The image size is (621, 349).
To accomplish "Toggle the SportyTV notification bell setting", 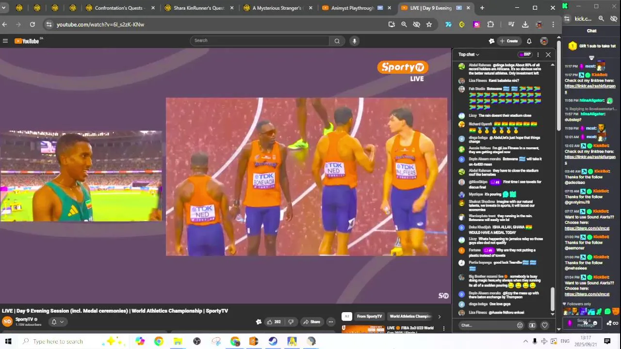I will 57,322.
